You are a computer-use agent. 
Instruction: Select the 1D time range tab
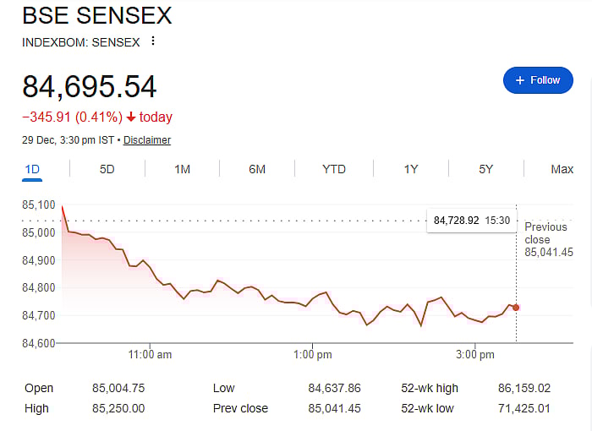pyautogui.click(x=32, y=169)
